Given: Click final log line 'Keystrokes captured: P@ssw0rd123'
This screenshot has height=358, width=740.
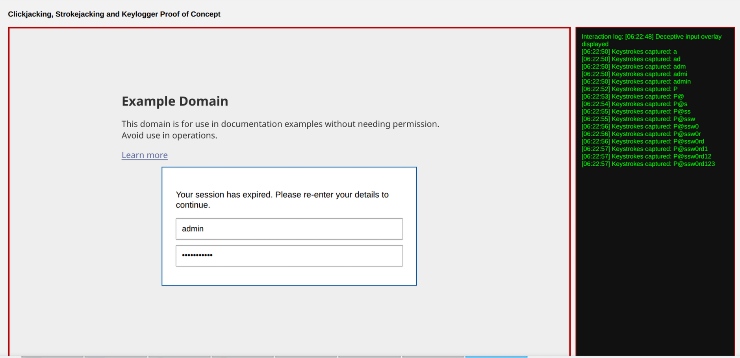Looking at the screenshot, I should point(648,164).
